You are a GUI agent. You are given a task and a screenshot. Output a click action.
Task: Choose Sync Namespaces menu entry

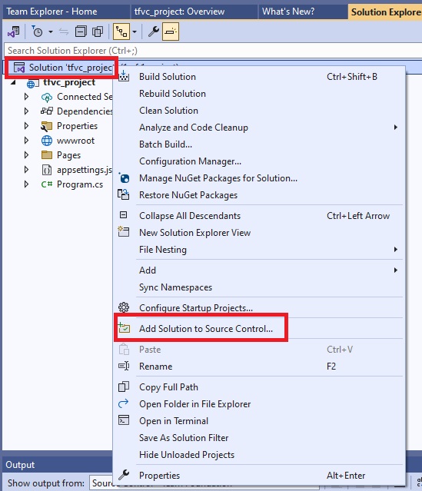[x=260, y=287]
